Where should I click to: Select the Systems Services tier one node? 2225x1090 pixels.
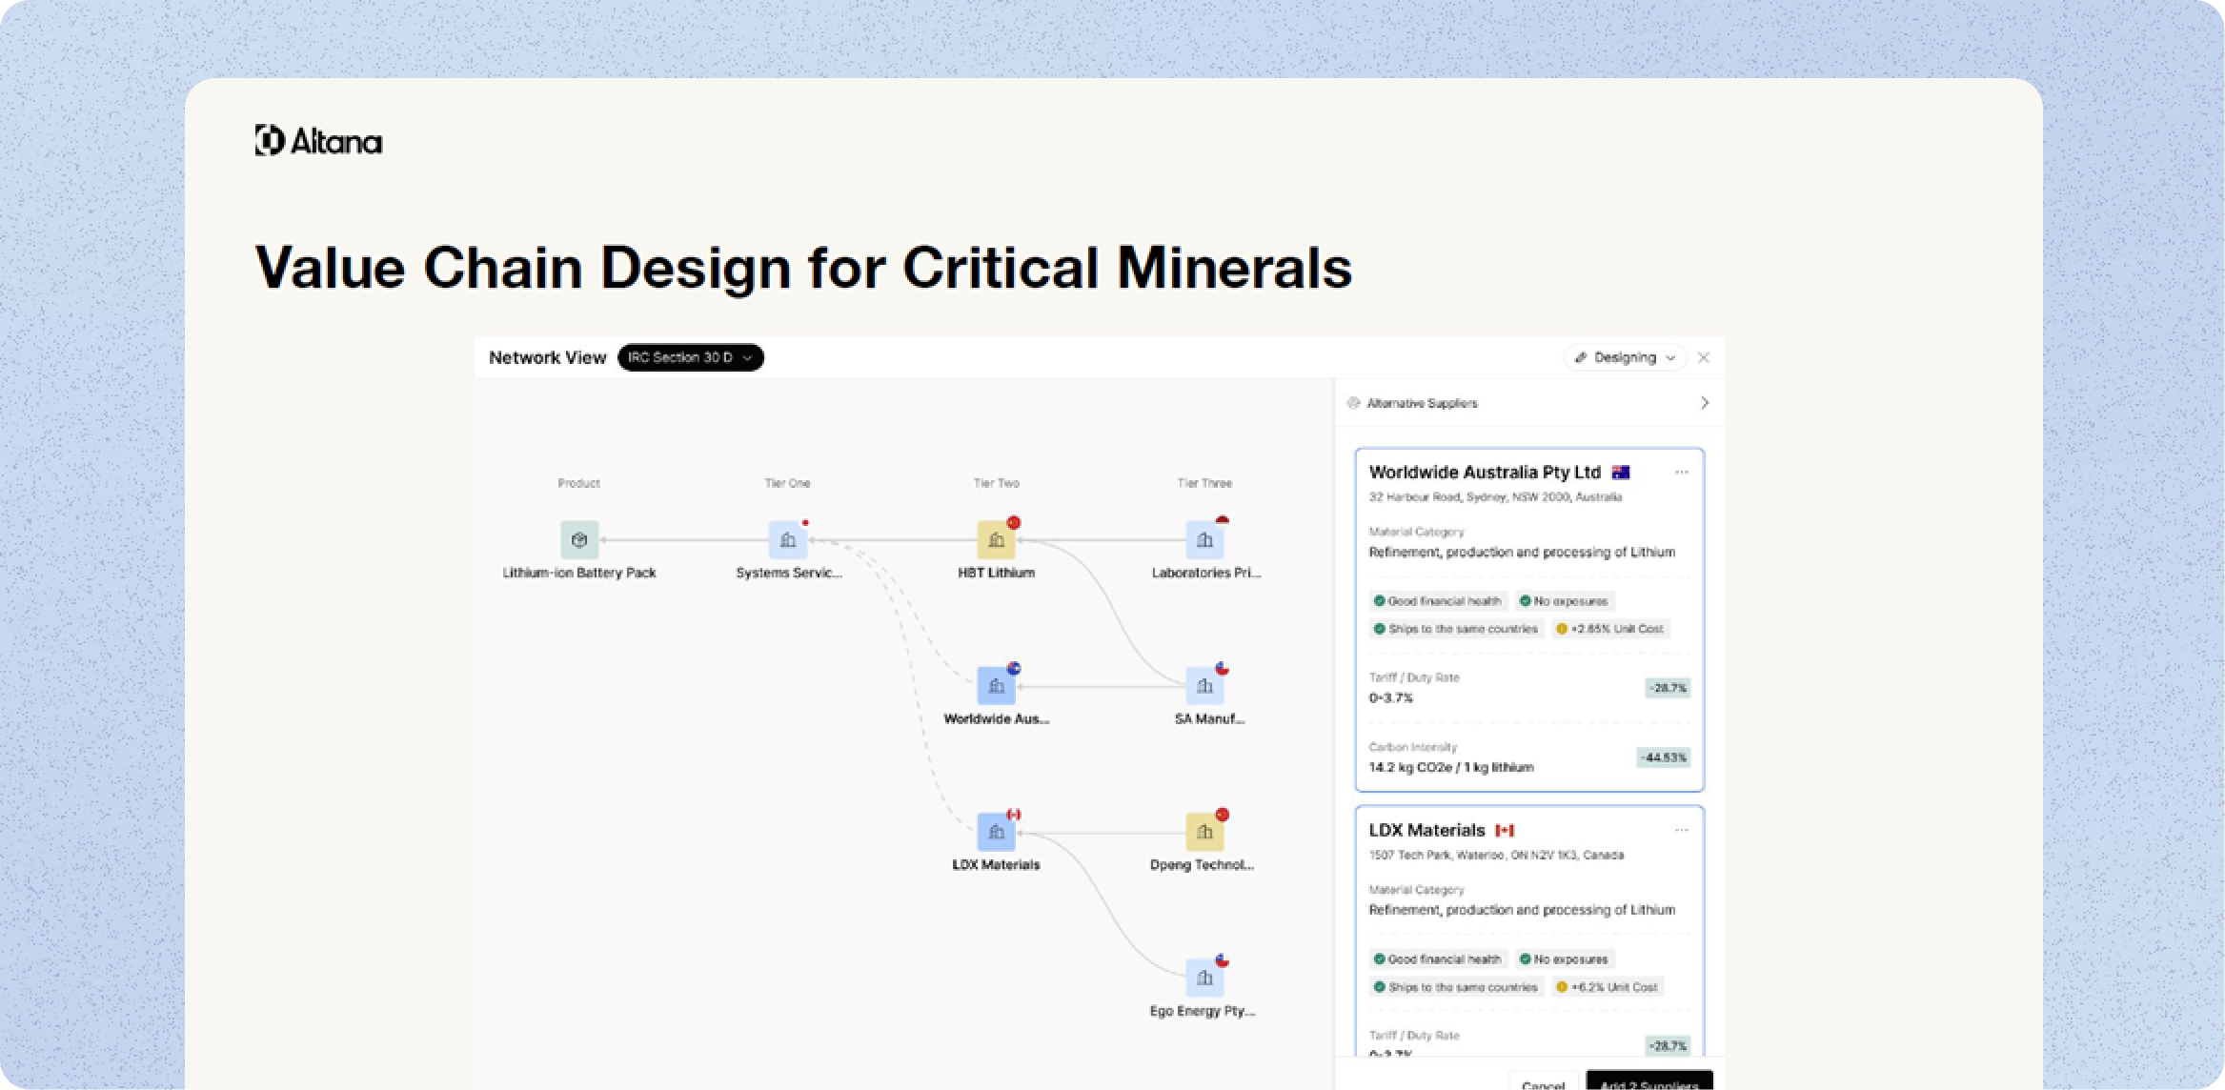click(787, 540)
